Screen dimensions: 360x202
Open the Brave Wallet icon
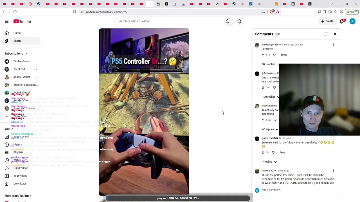point(330,12)
